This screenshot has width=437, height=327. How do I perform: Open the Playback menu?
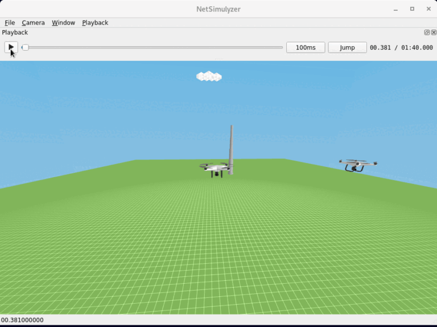coord(95,23)
